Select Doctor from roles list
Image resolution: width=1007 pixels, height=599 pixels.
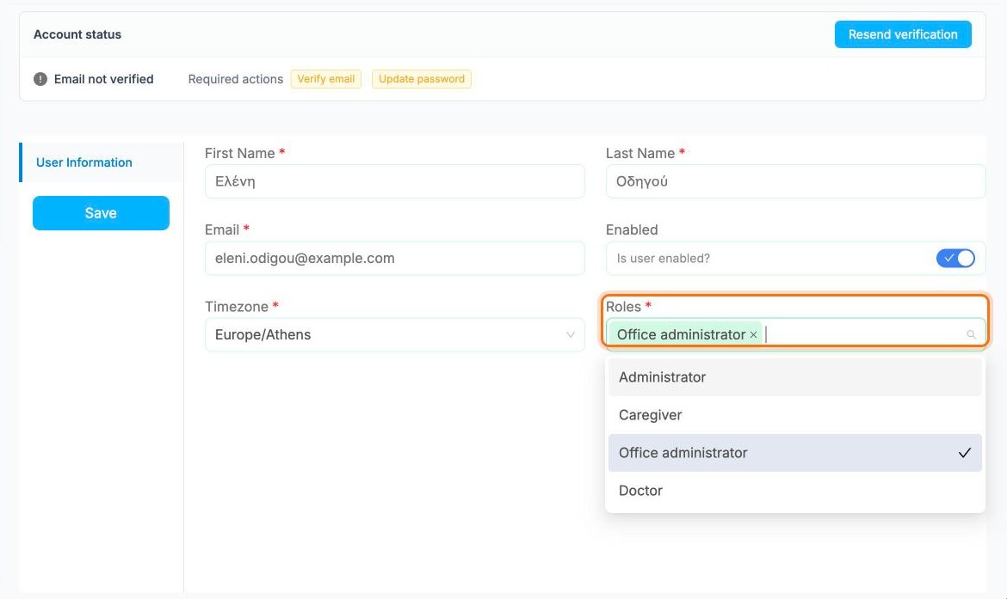tap(795, 491)
